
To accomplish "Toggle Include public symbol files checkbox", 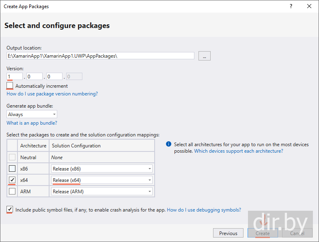I will tap(10, 209).
